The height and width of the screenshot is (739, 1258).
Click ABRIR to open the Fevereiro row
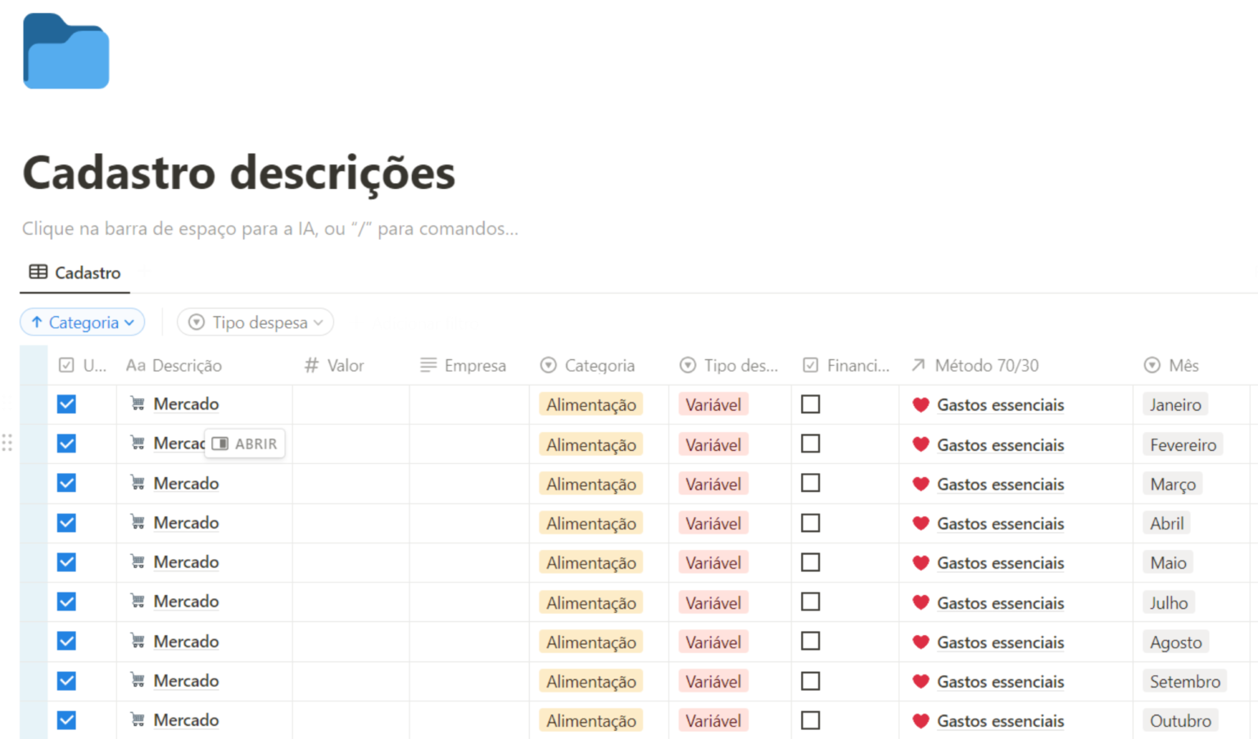click(245, 444)
